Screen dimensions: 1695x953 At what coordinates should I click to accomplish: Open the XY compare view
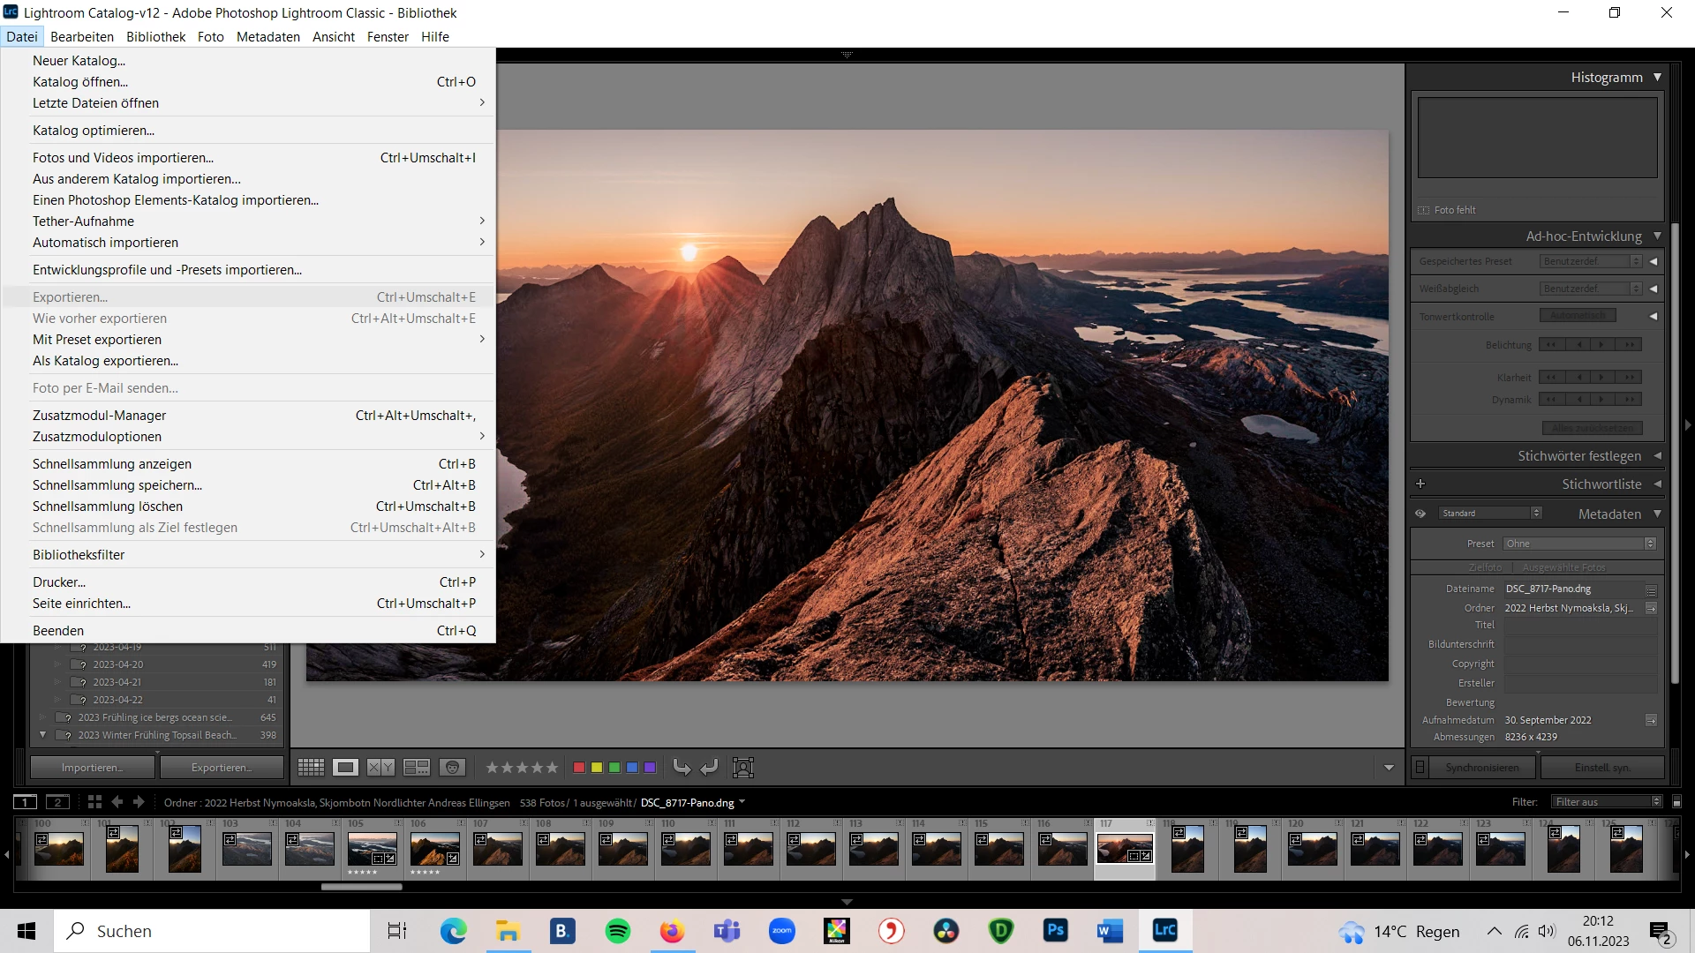380,768
